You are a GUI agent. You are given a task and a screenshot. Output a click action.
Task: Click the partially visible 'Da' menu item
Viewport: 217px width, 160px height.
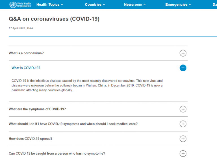[215, 5]
